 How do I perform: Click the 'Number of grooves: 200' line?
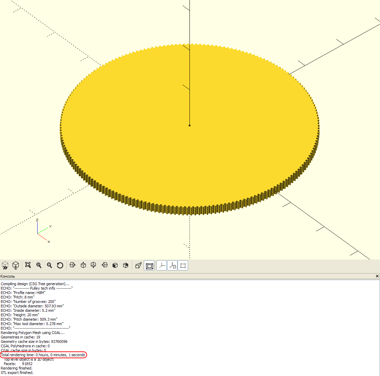pos(28,302)
